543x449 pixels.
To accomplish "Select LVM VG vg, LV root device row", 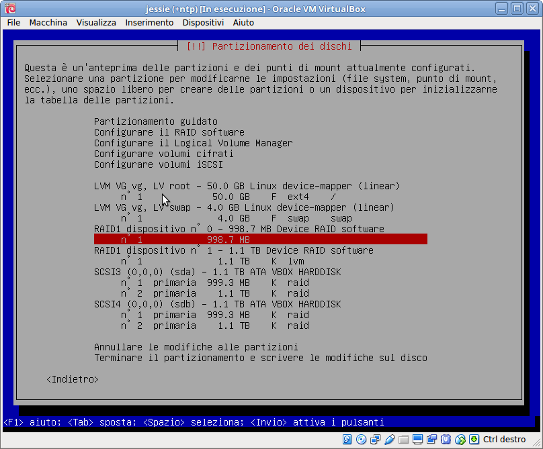I will (x=247, y=186).
